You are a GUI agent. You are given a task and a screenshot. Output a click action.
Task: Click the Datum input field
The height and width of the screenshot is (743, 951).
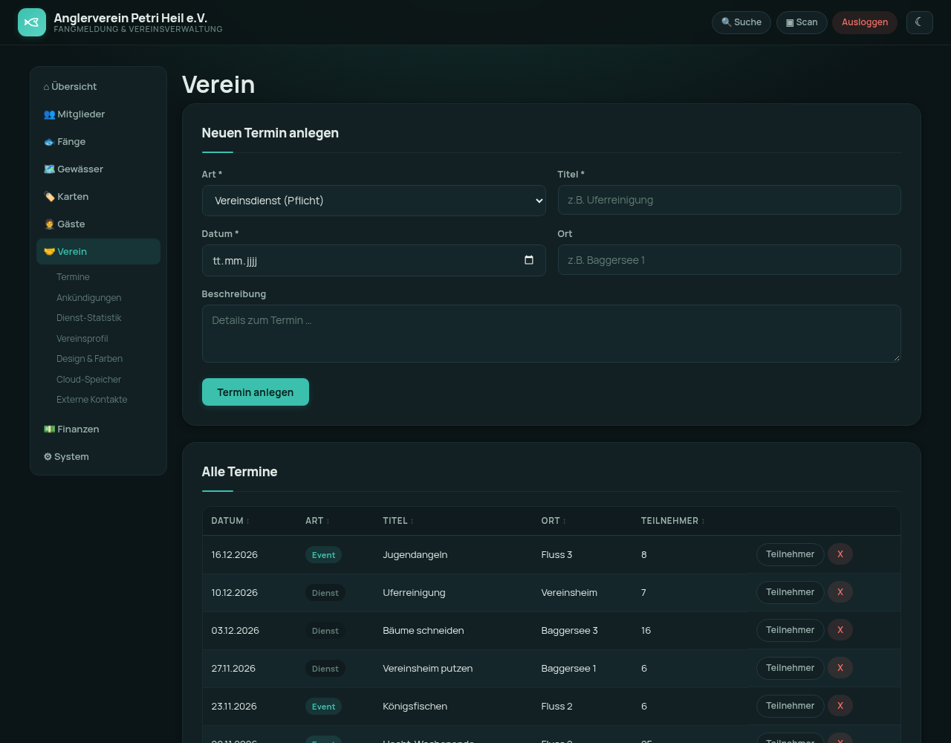(x=374, y=261)
